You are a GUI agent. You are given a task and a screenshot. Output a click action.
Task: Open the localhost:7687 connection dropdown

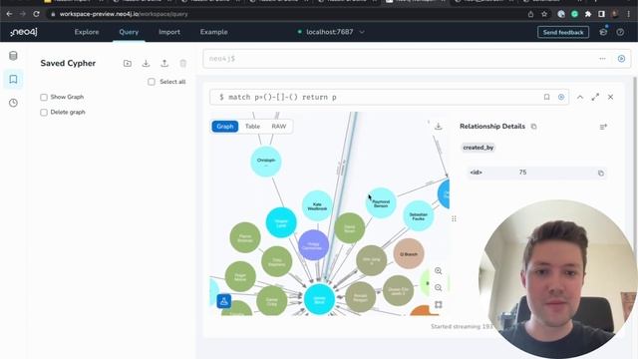coord(331,32)
